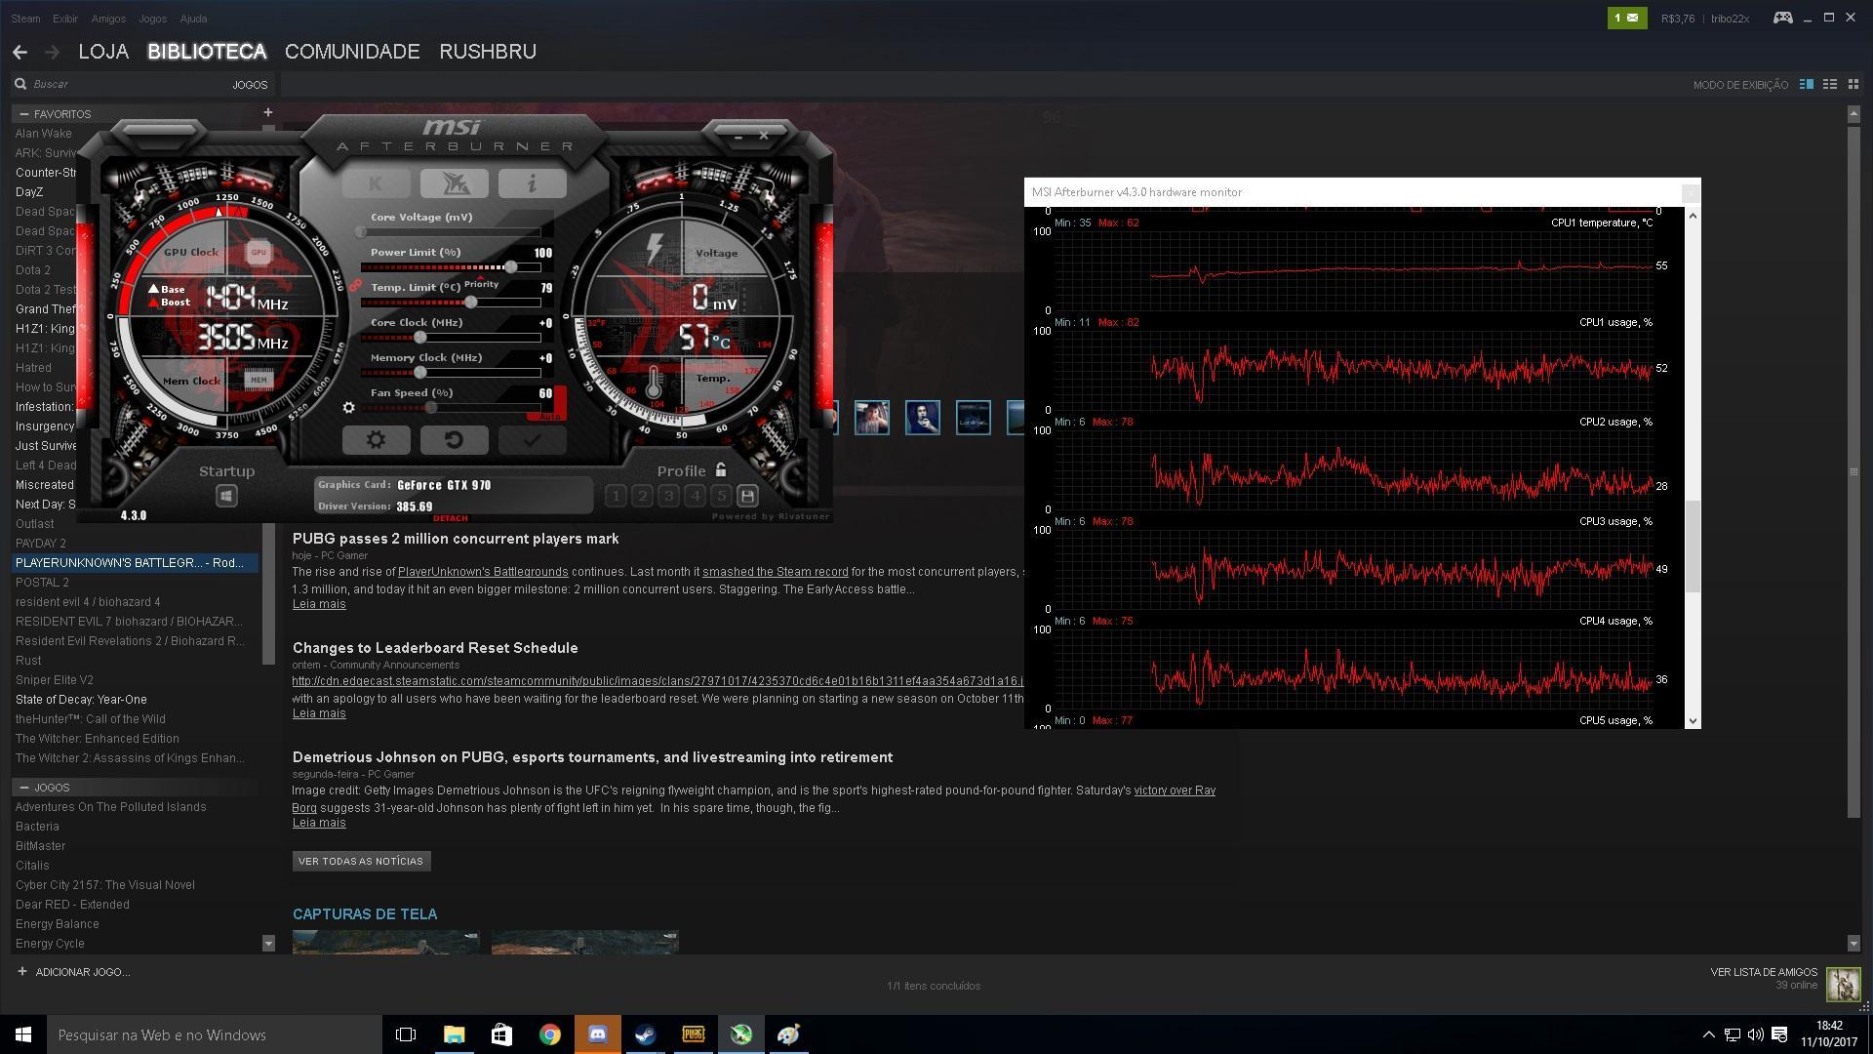Go back with Steam back arrow
The image size is (1873, 1054).
(20, 52)
